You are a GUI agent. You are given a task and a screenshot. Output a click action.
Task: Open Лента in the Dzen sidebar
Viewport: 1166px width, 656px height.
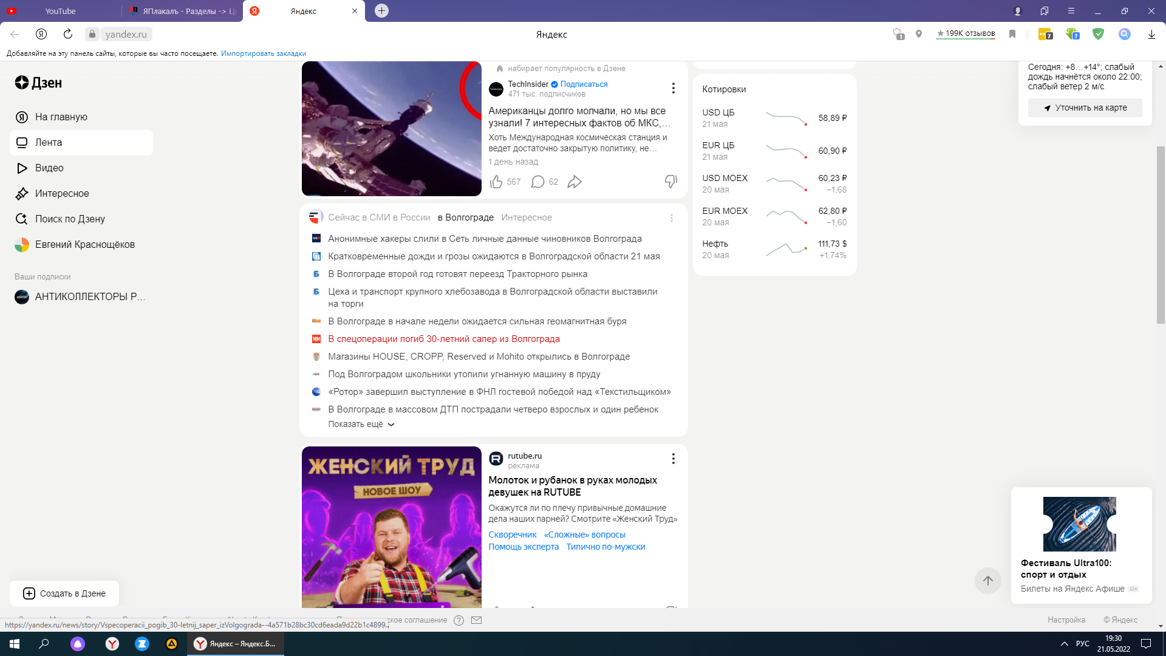coord(81,143)
